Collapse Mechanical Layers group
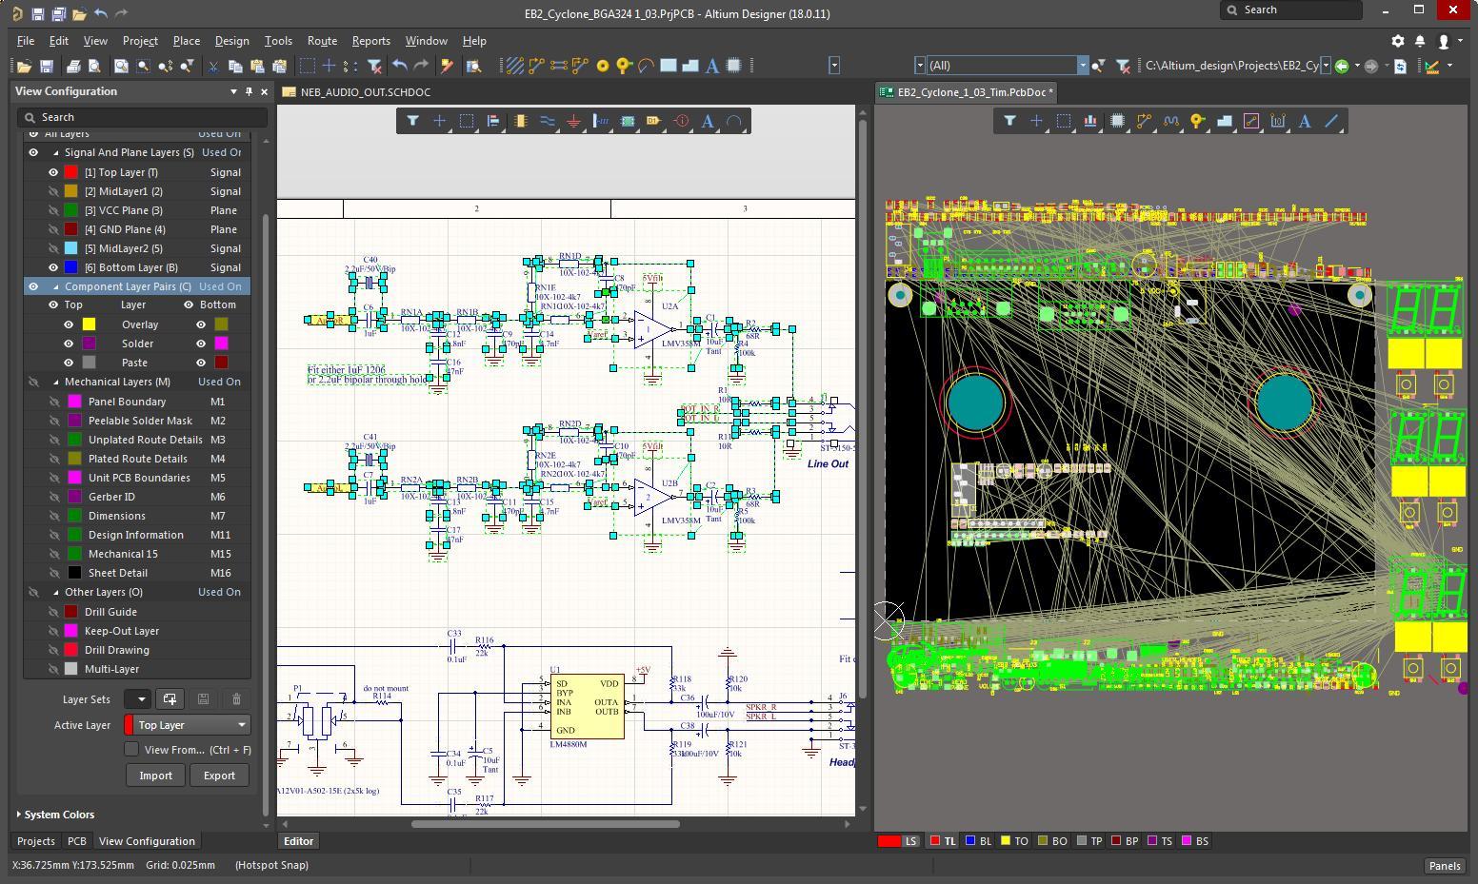 (x=55, y=382)
